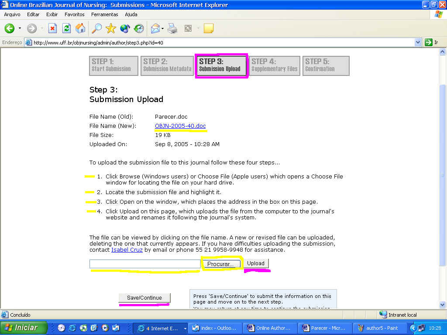Open Favorites with the star icon

point(111,29)
